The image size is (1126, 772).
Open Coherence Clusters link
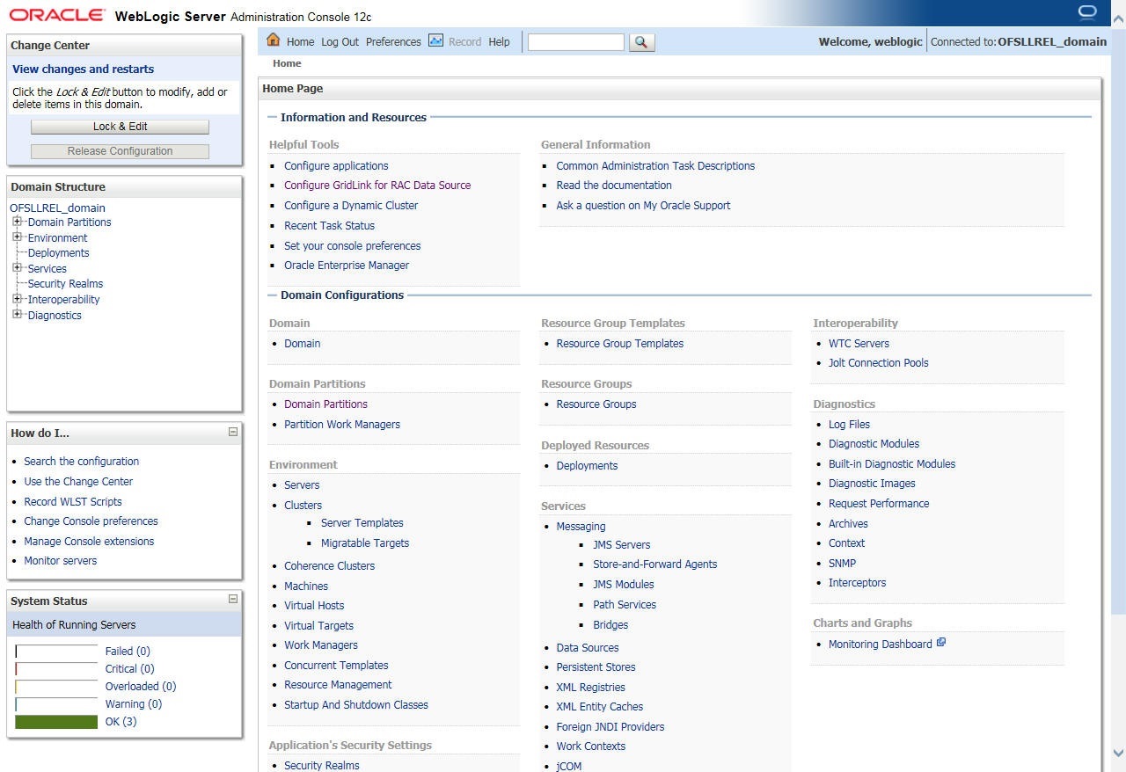[x=329, y=566]
